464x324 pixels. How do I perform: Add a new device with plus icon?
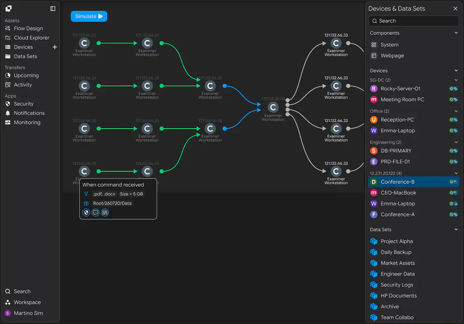[55, 47]
